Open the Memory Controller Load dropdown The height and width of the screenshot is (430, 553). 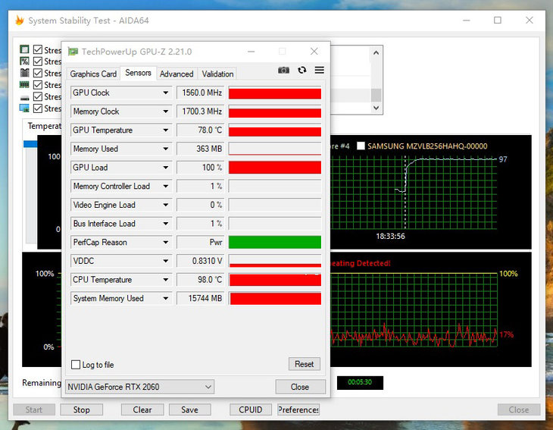(x=165, y=186)
